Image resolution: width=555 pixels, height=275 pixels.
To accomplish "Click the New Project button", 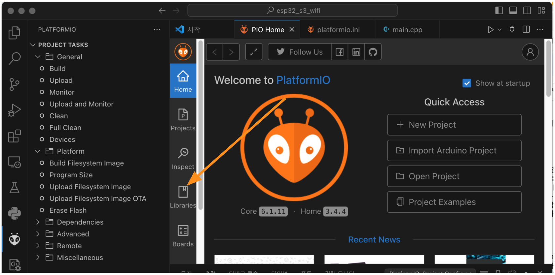I will 454,125.
